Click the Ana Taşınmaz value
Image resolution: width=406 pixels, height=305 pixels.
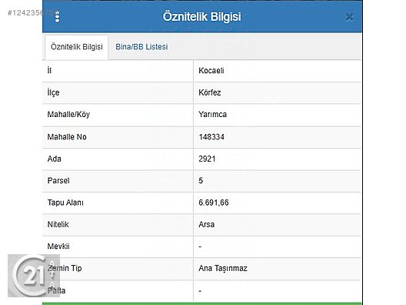[x=223, y=268]
